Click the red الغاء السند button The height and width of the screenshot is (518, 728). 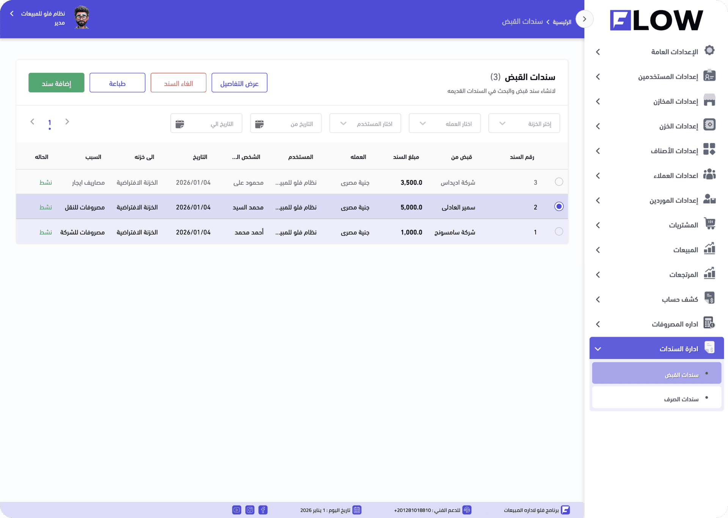coord(178,83)
